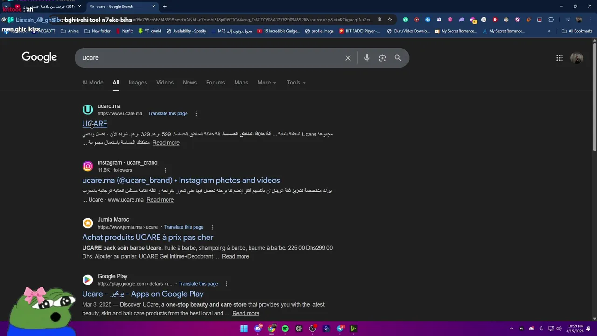Open three-dot options for ucare.ma result
597x336 pixels.
(196, 113)
